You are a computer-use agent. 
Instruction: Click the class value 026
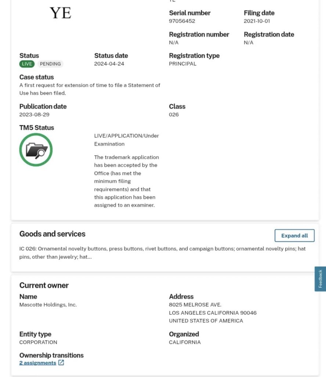pyautogui.click(x=174, y=115)
